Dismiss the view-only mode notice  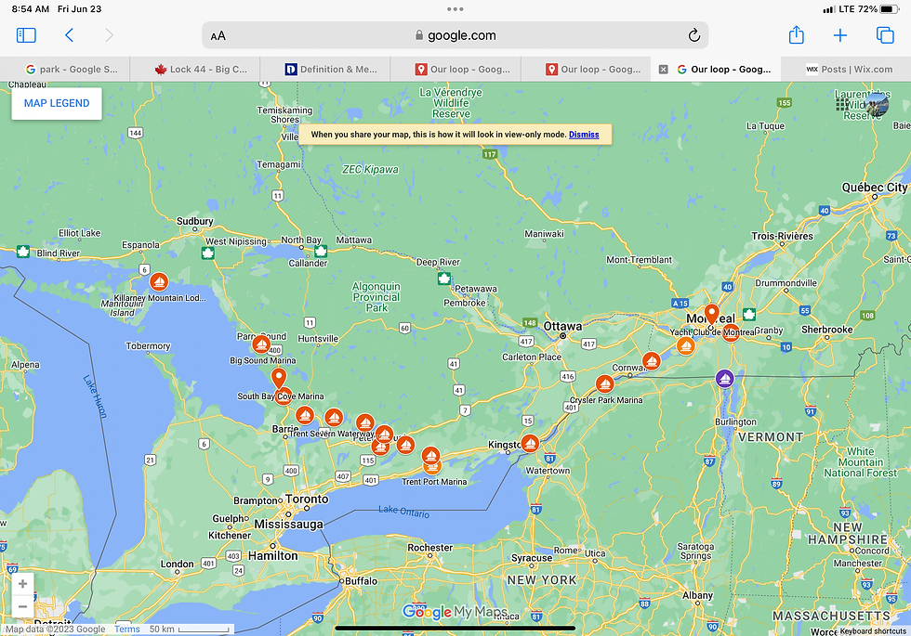(584, 134)
